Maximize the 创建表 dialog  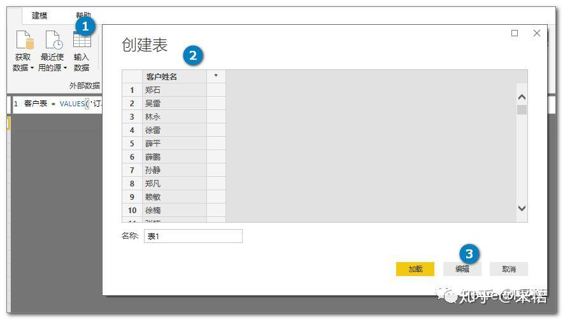[515, 33]
